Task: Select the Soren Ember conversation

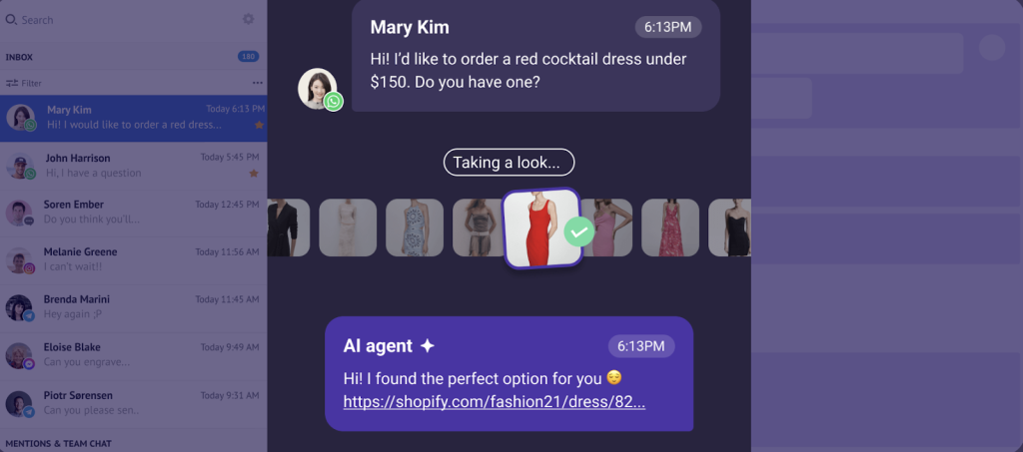Action: (x=134, y=214)
